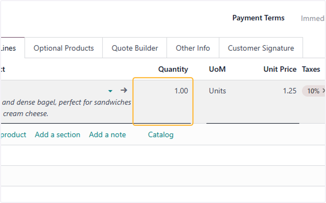Sort by the Unit Price column header
Image resolution: width=326 pixels, height=203 pixels.
280,69
